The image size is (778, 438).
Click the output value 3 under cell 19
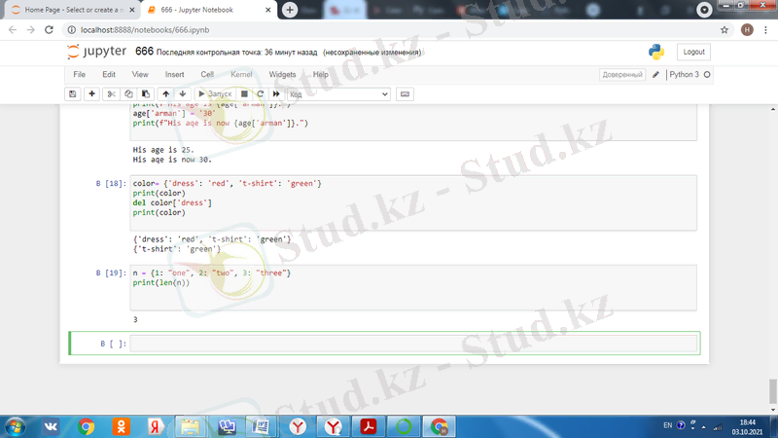pyautogui.click(x=135, y=319)
